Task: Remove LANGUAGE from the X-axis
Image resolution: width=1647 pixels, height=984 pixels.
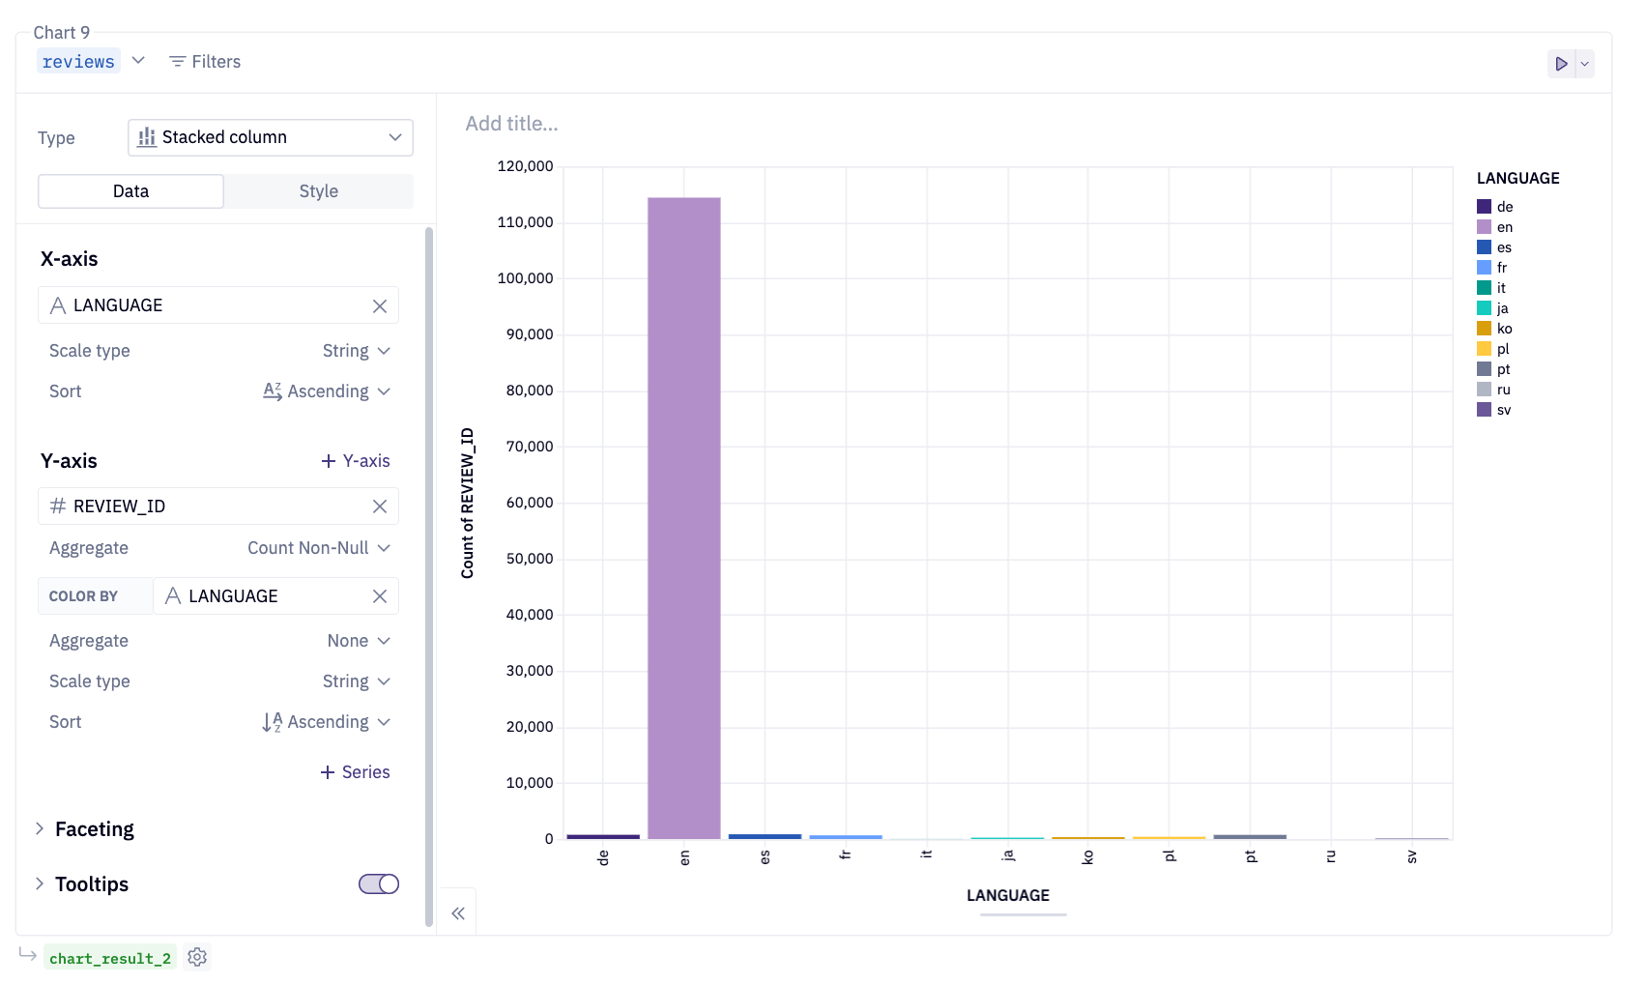Action: (380, 304)
